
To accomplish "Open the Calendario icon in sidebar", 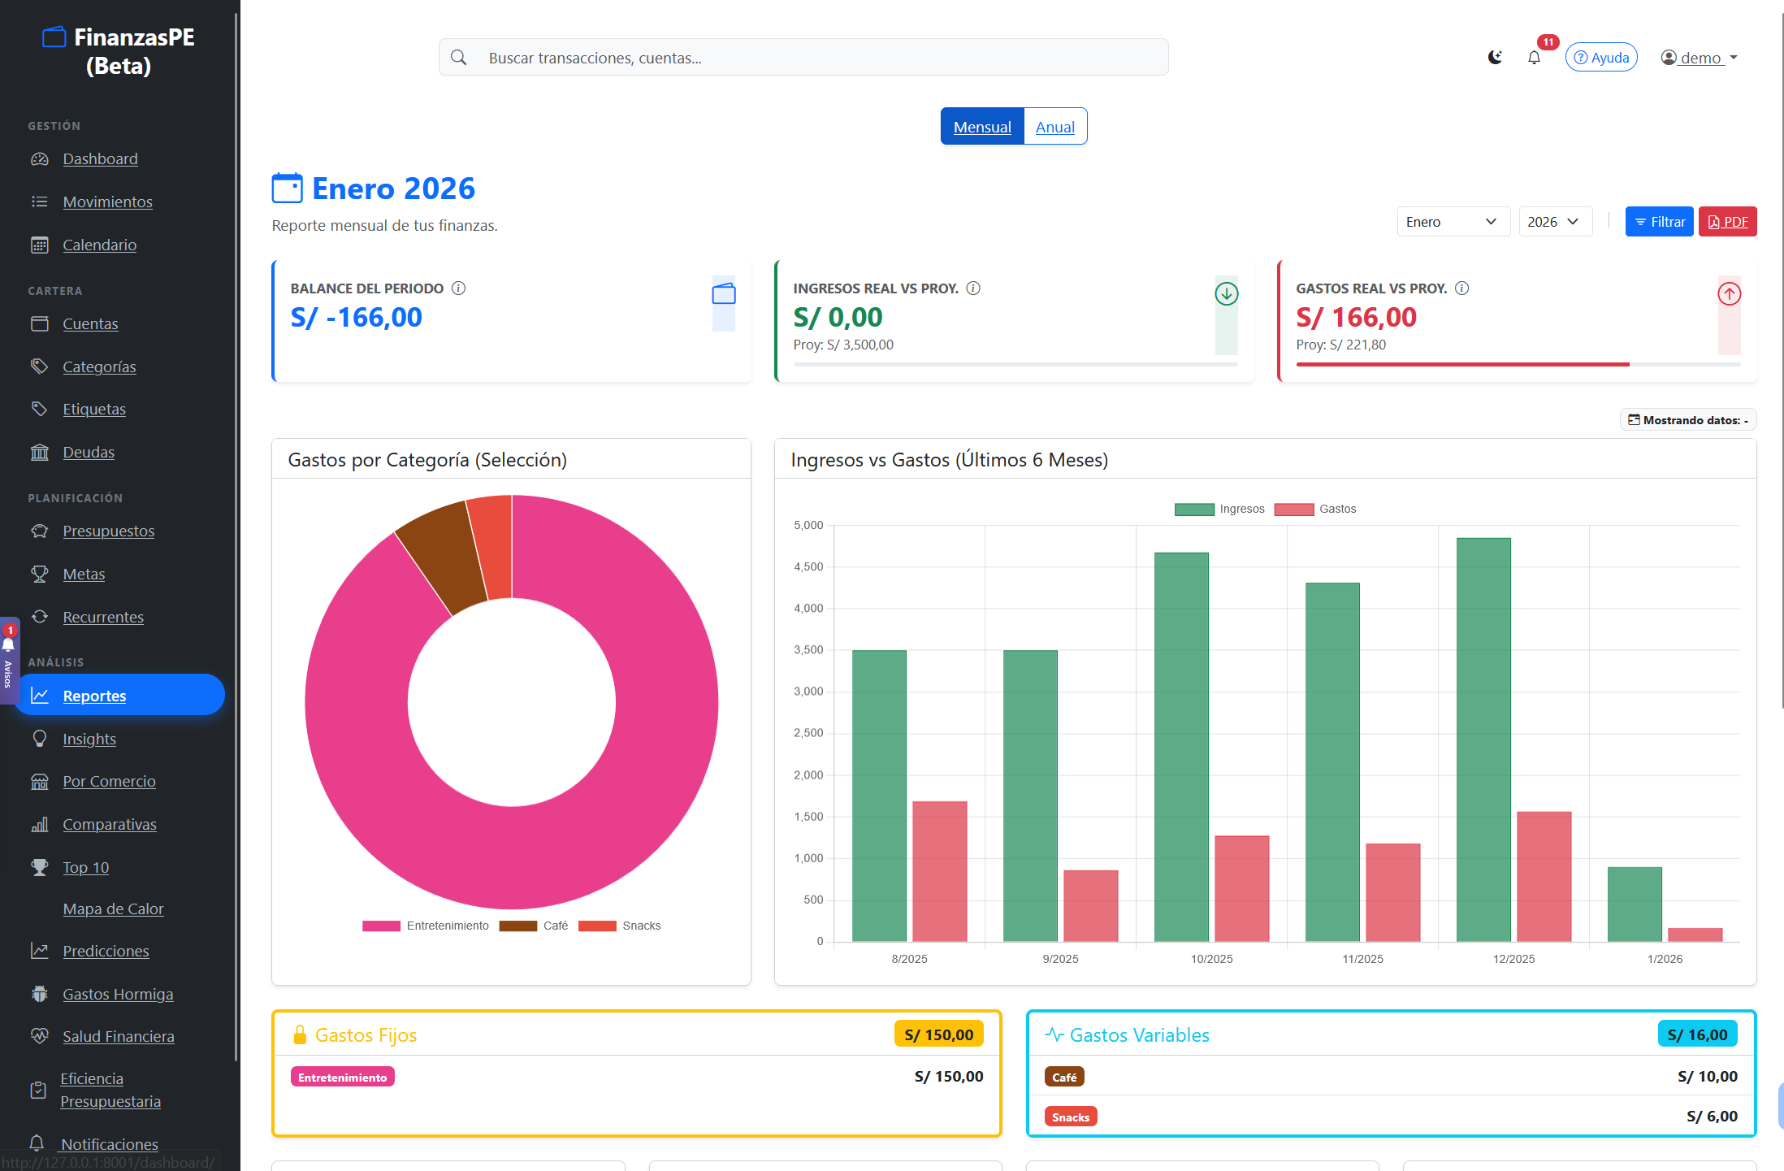I will [39, 245].
